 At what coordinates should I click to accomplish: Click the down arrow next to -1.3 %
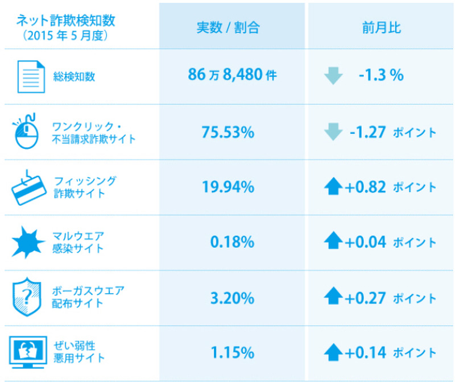click(333, 76)
